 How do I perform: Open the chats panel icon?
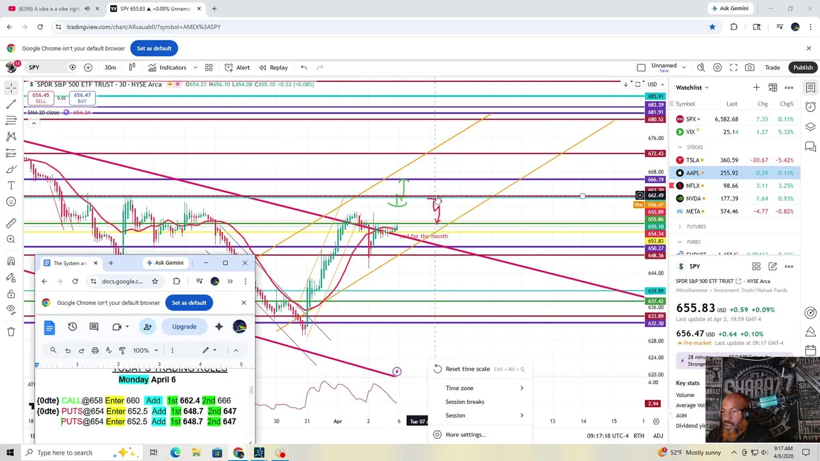[x=810, y=147]
